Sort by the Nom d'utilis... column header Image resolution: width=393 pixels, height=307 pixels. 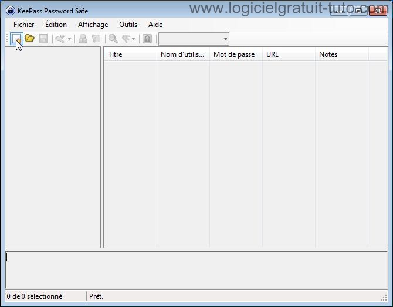pyautogui.click(x=183, y=54)
